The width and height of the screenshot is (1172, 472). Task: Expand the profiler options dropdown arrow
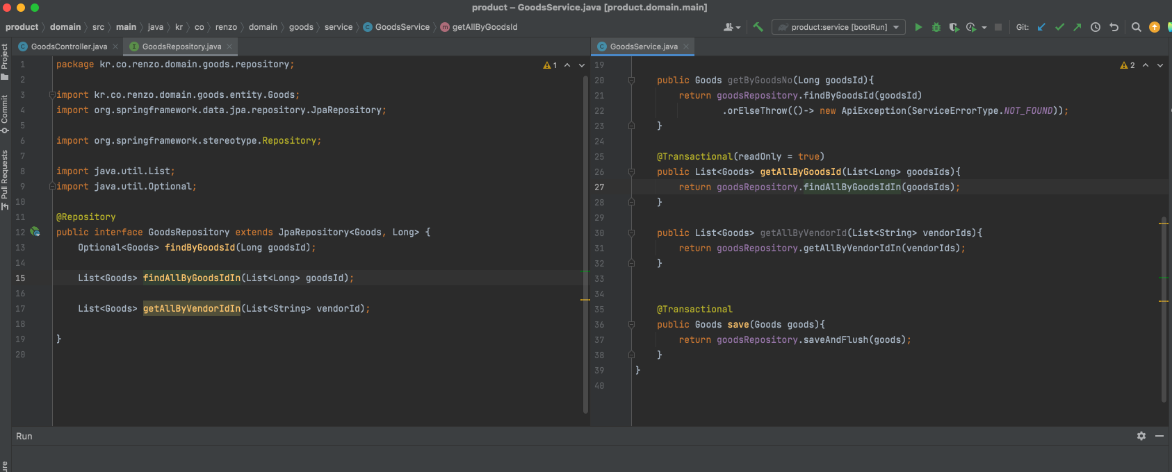point(984,28)
